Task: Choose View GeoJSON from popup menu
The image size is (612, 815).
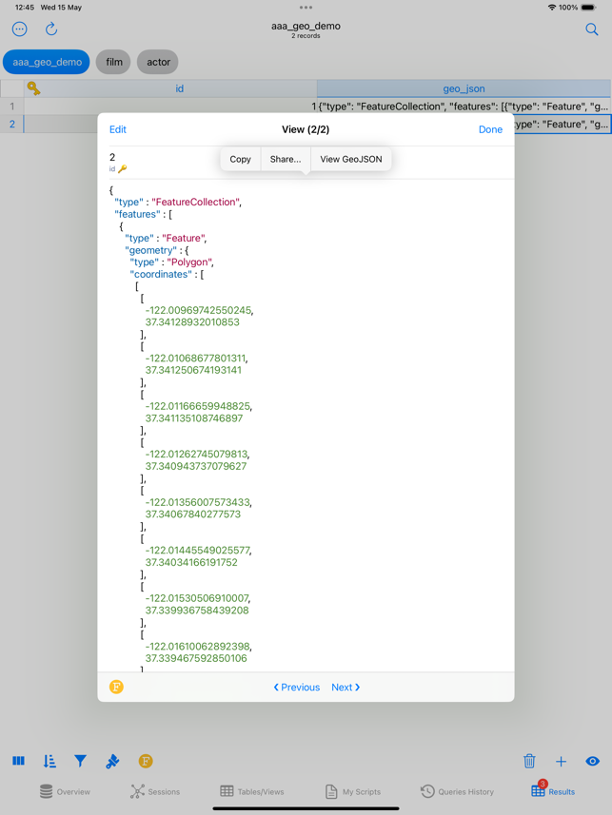Action: 350,159
